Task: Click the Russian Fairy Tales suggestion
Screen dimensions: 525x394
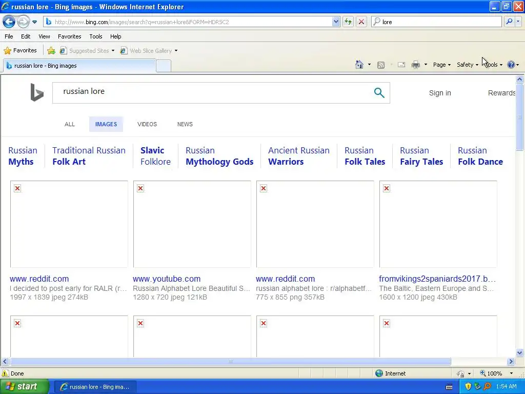Action: click(x=421, y=156)
